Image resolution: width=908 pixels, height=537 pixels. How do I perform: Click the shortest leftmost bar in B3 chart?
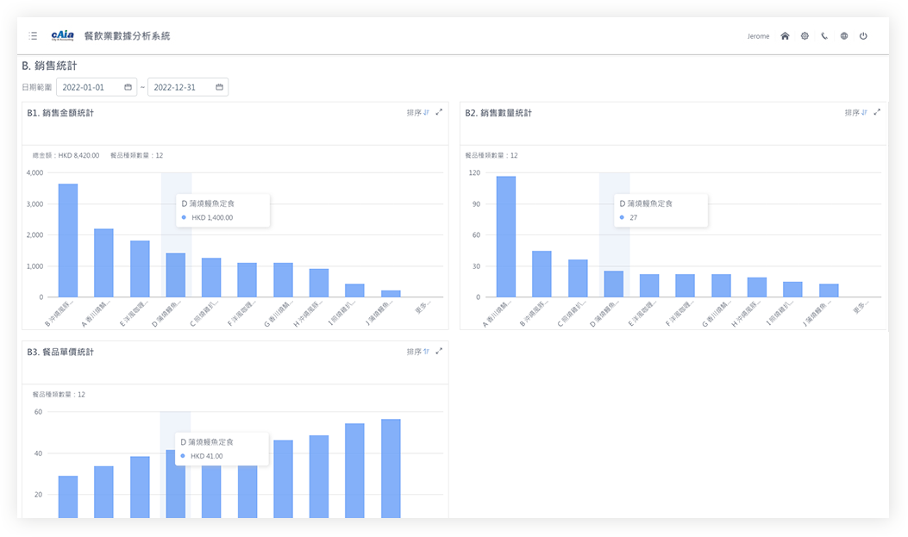[x=68, y=497]
